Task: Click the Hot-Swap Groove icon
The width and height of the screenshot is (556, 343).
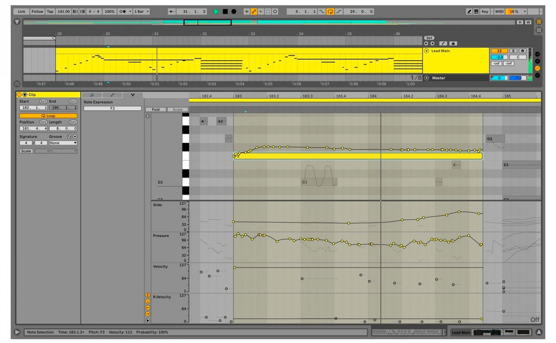Action: [x=69, y=137]
